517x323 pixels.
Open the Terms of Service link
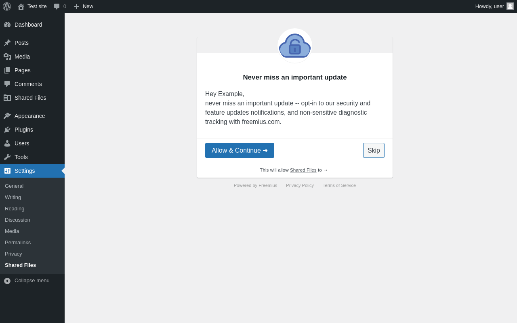coord(339,185)
